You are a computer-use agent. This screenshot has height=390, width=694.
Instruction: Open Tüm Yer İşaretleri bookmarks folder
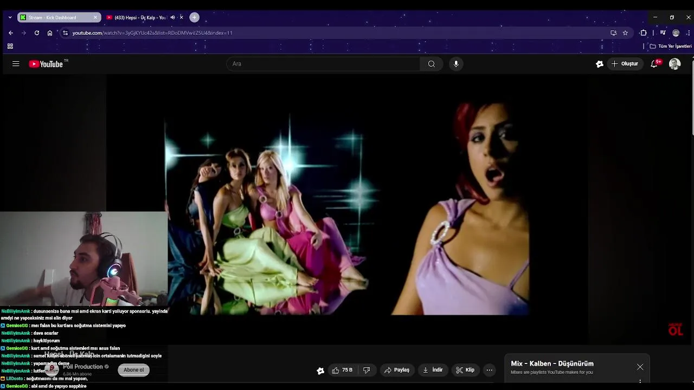coord(671,46)
